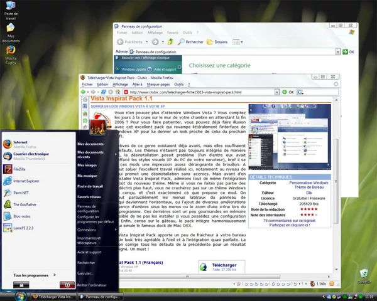Launch Paint.NET from start menu

coord(38,193)
